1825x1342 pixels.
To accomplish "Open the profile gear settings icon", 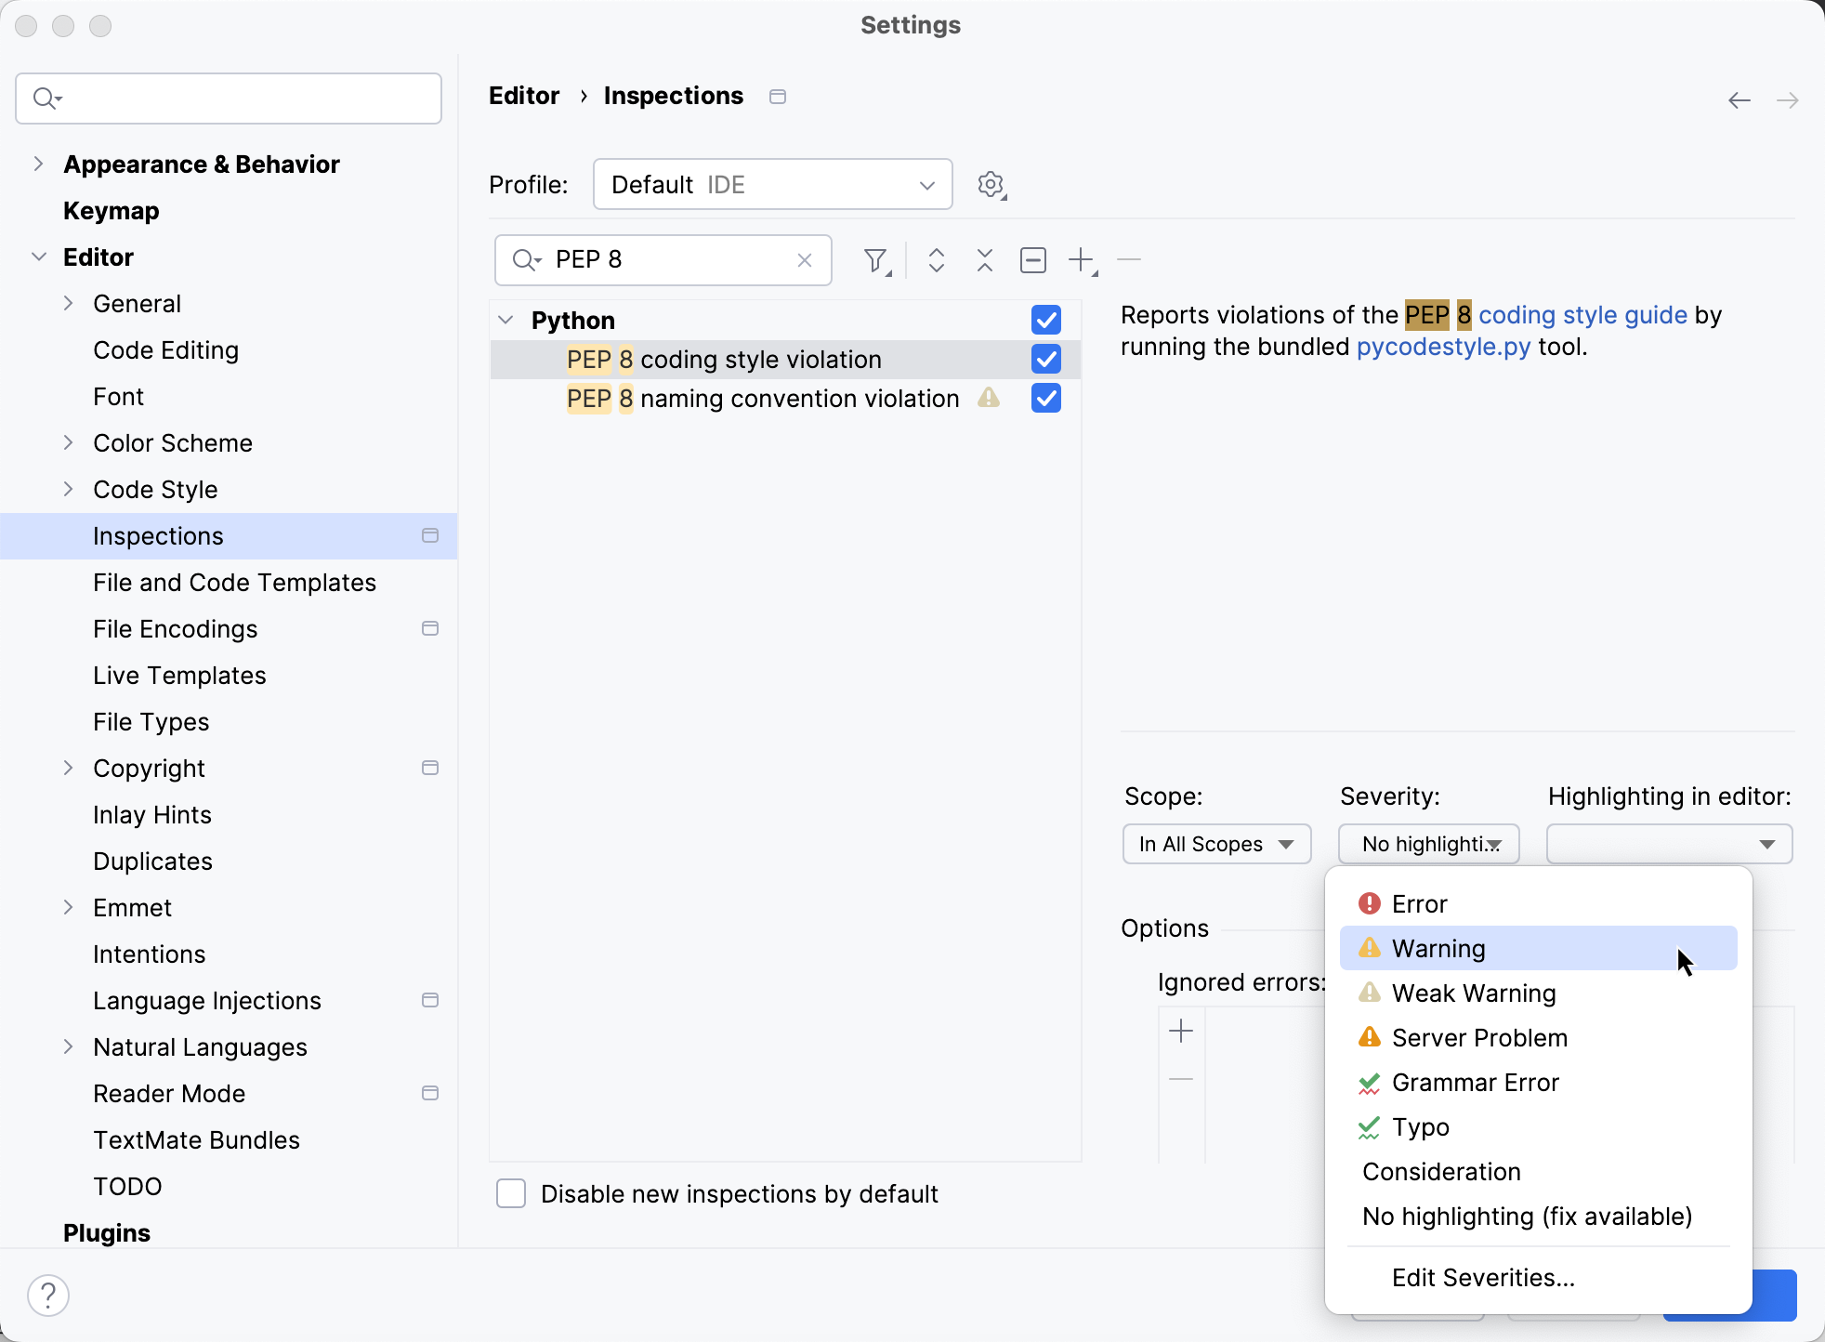I will click(991, 184).
